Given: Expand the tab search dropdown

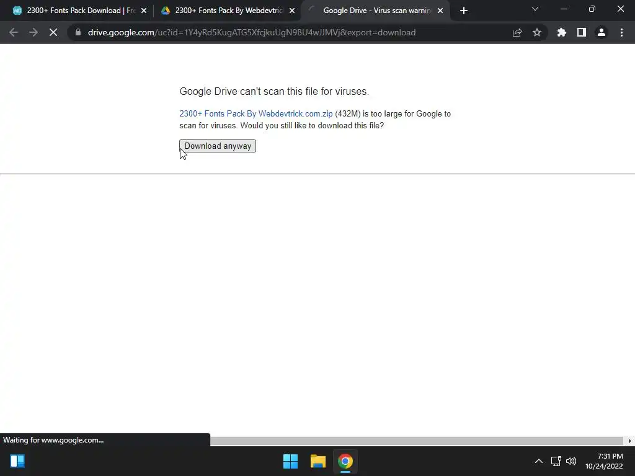Looking at the screenshot, I should [x=535, y=9].
